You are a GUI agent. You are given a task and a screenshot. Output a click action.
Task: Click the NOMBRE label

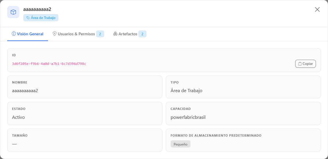20,82
